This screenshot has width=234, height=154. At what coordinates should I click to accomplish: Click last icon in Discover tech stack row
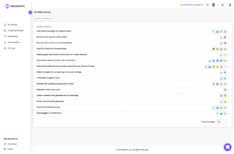point(225,43)
